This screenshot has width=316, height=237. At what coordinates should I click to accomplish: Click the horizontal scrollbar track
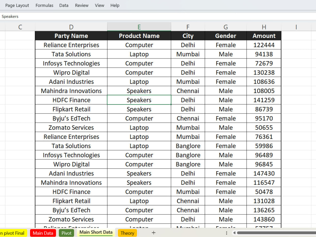pyautogui.click(x=276, y=233)
